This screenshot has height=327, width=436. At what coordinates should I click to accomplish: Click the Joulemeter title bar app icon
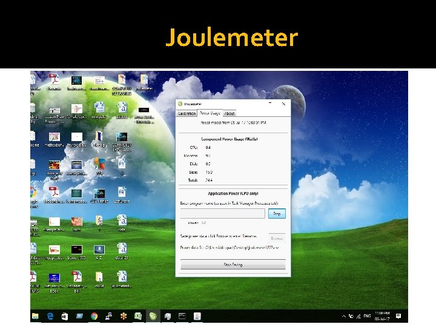(x=180, y=104)
